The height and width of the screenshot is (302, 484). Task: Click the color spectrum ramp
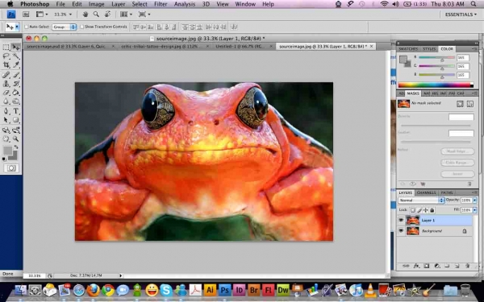coord(436,85)
